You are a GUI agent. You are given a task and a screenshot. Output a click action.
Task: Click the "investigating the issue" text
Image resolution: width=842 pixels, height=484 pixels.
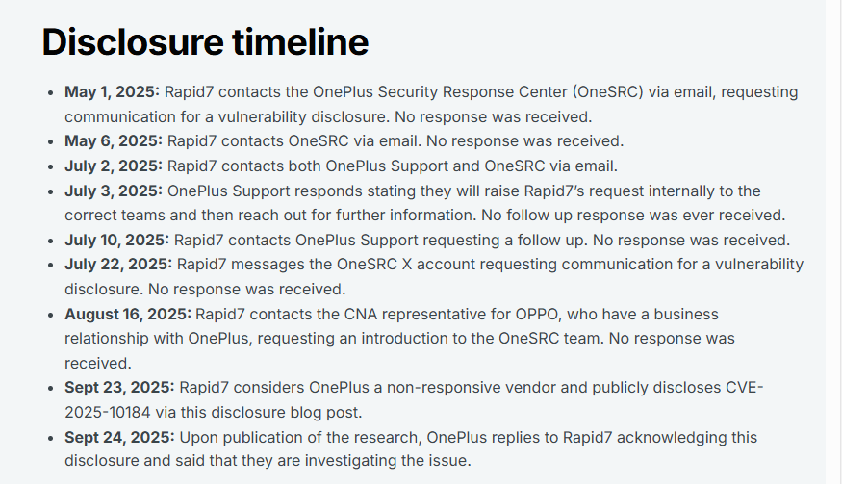pyautogui.click(x=388, y=461)
